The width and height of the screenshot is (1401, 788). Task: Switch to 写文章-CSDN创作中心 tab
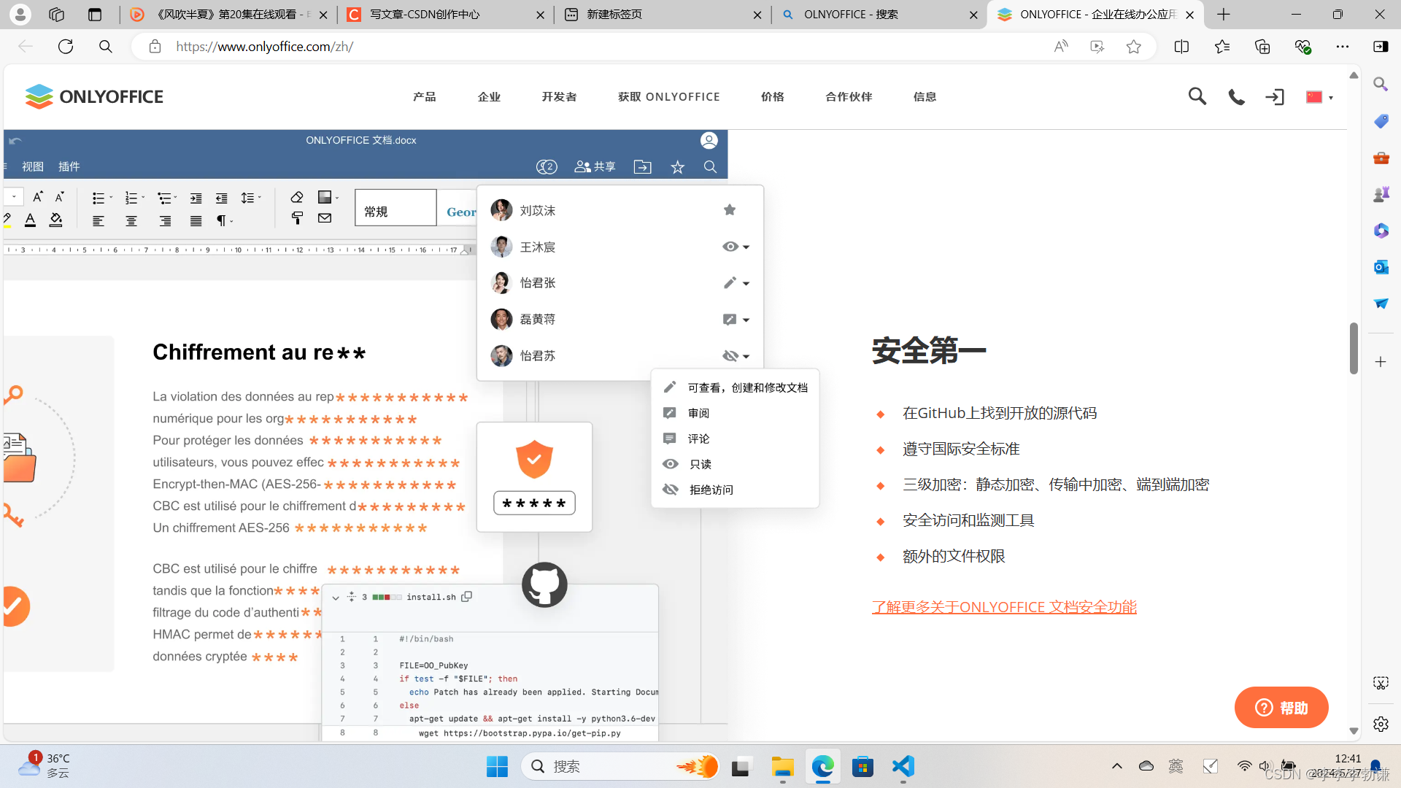point(445,15)
